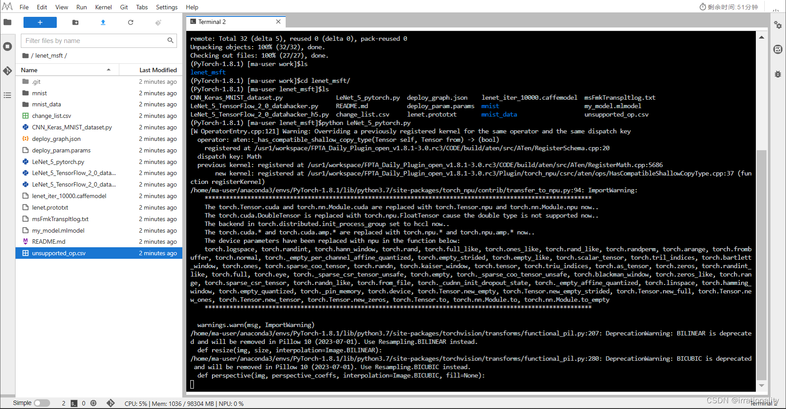The image size is (786, 409).
Task: Select my_model.mlmodel file
Action: tap(99, 230)
